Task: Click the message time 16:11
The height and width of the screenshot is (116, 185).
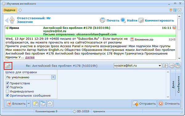Action: [166, 28]
